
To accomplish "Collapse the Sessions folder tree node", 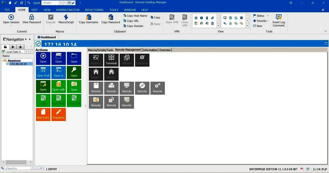I will 3,61.
